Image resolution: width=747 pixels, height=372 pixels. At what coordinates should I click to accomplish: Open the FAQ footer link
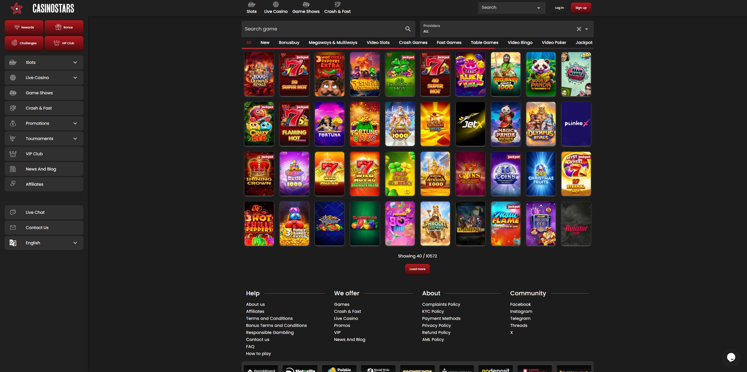[x=250, y=347]
